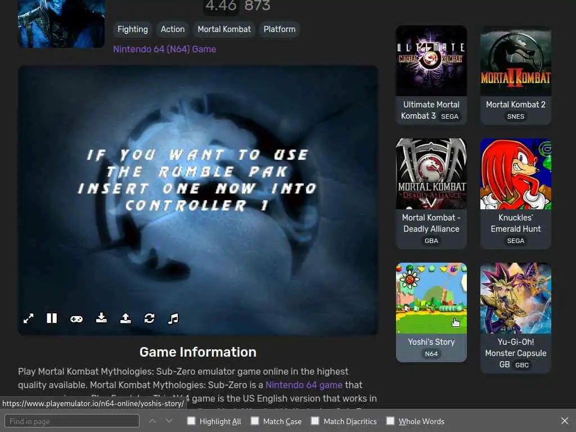This screenshot has width=576, height=432.
Task: Click the Mortal Kombat - Deadly Alliance title
Action: 431,223
